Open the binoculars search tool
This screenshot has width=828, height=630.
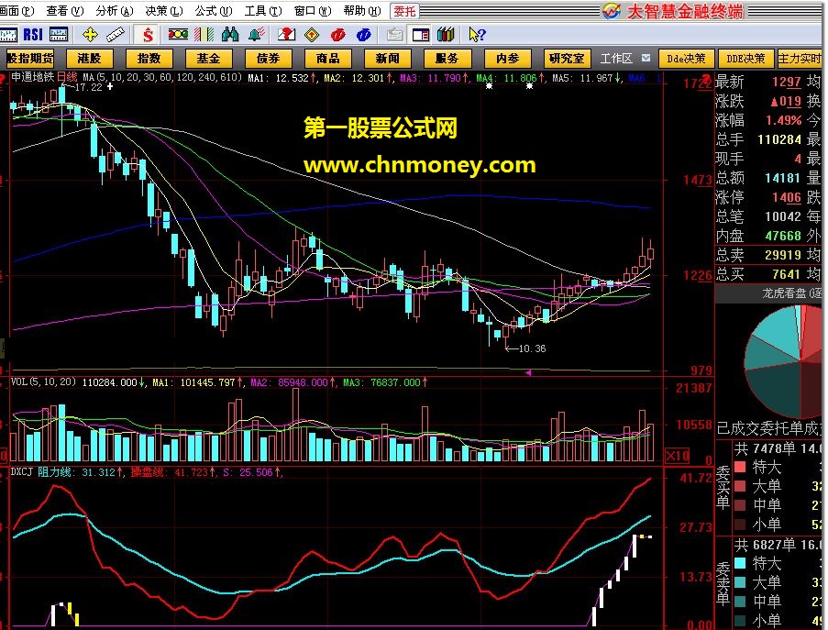230,35
